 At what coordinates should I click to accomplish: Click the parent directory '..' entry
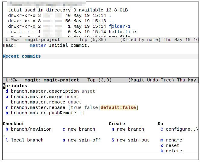tap(111, 21)
